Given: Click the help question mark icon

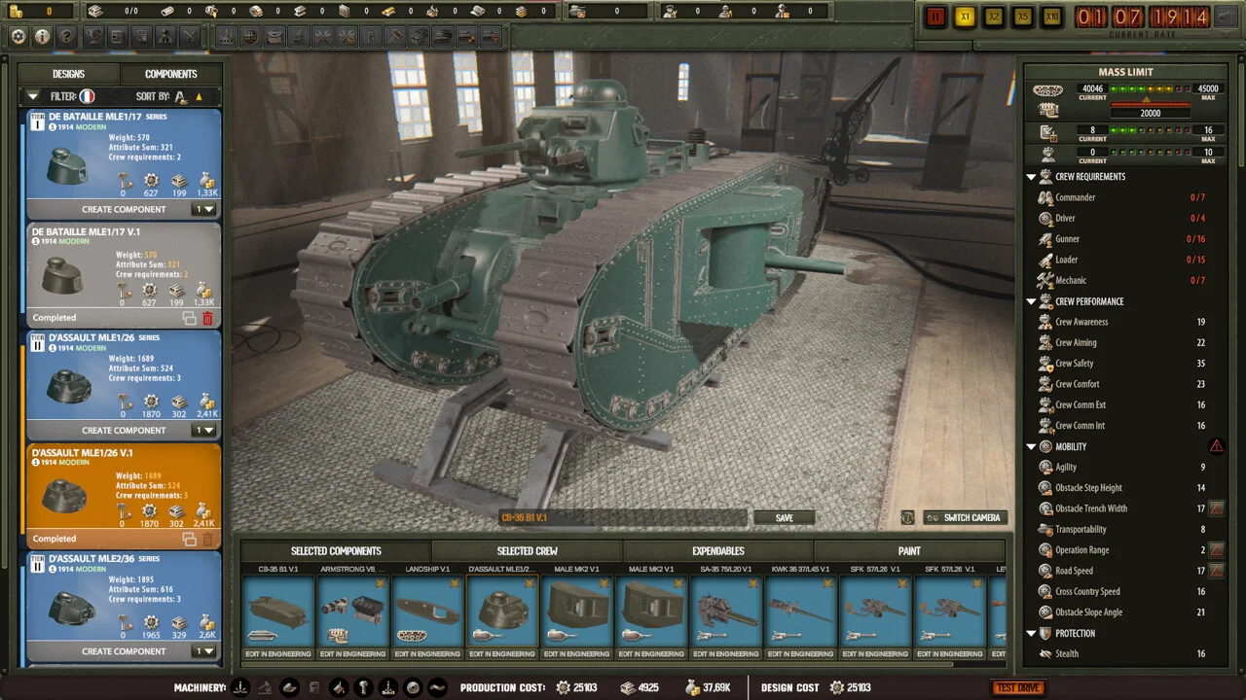Looking at the screenshot, I should 66,36.
